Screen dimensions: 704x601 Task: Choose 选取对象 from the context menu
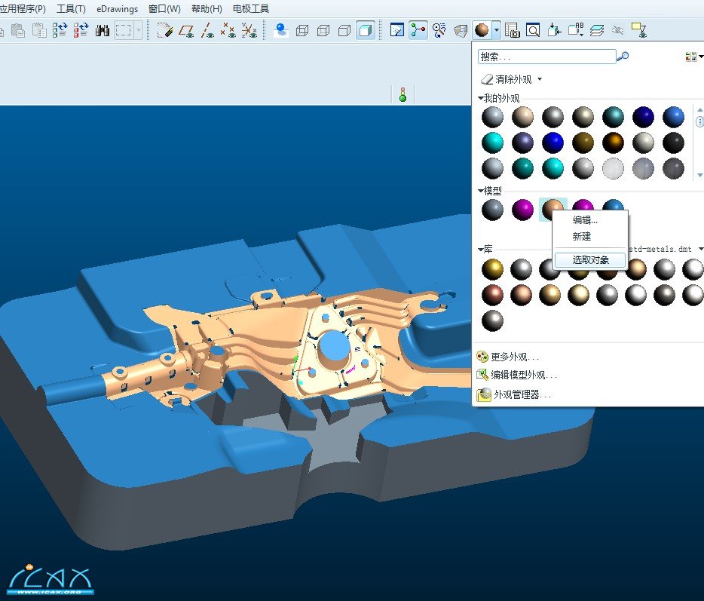(590, 260)
